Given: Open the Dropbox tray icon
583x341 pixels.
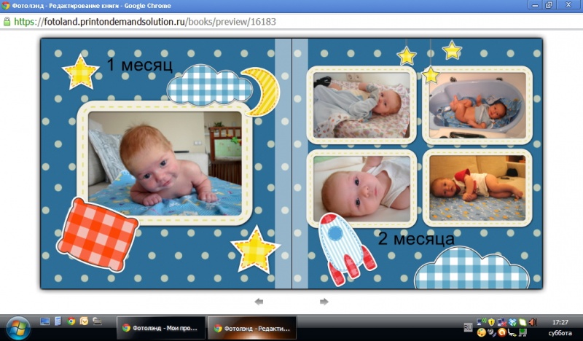Looking at the screenshot, I should [512, 321].
